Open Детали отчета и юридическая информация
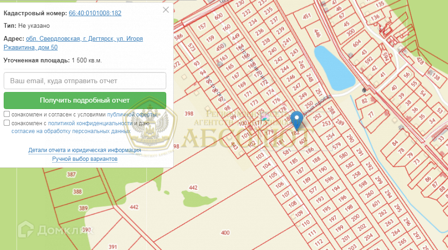The height and width of the screenshot is (250, 448). 85,150
